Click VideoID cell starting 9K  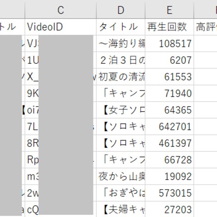pyautogui.click(x=61, y=93)
